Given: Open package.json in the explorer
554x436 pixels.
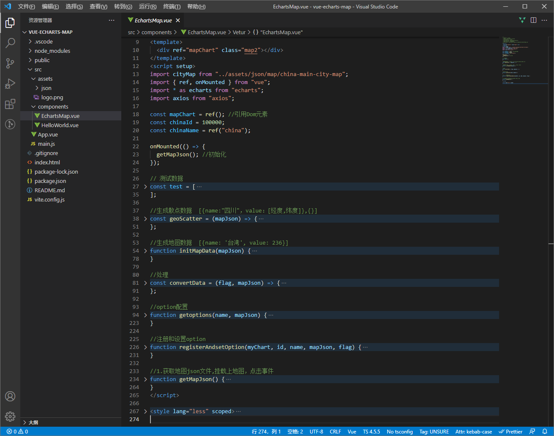Looking at the screenshot, I should click(x=50, y=181).
